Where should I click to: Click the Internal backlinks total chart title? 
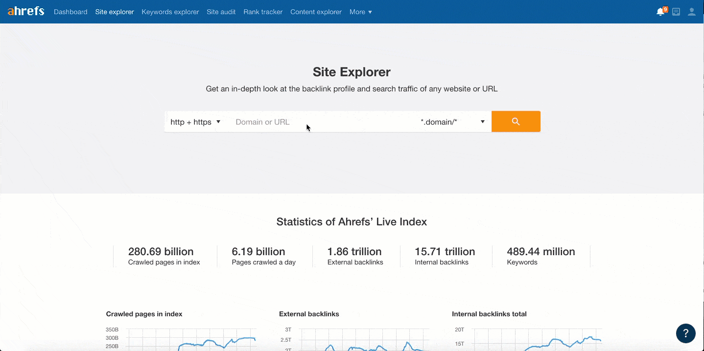(x=489, y=314)
